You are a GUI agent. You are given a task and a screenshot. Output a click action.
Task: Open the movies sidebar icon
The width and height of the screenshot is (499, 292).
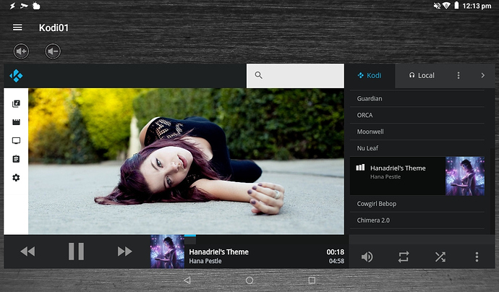(16, 122)
